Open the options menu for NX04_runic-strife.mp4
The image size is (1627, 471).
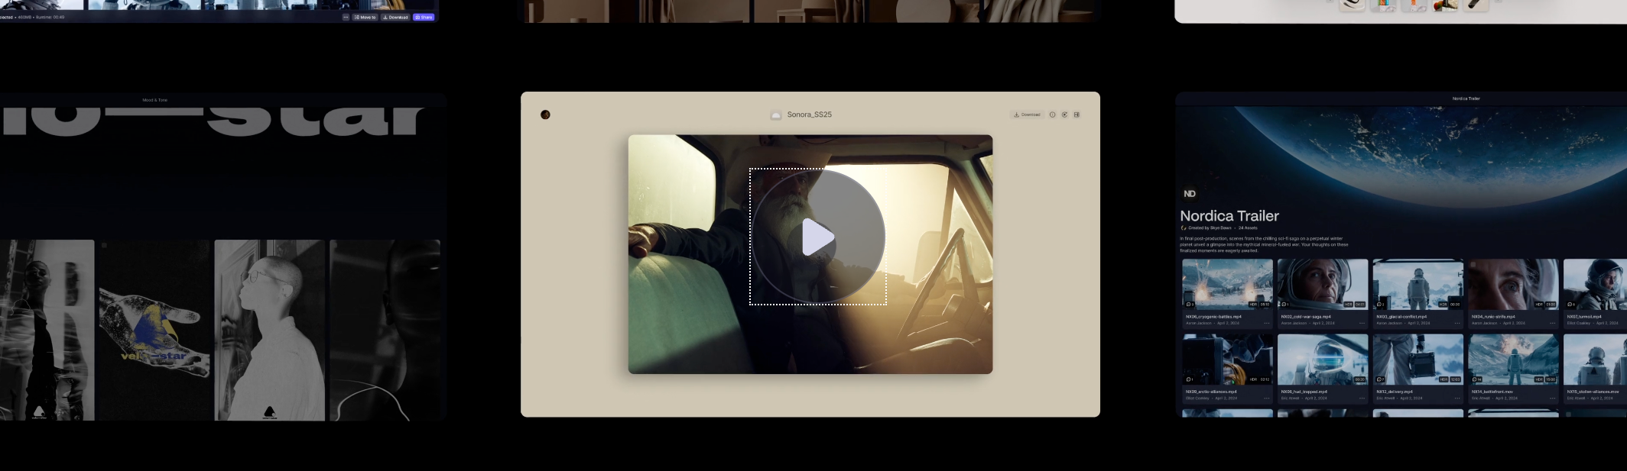(x=1552, y=323)
